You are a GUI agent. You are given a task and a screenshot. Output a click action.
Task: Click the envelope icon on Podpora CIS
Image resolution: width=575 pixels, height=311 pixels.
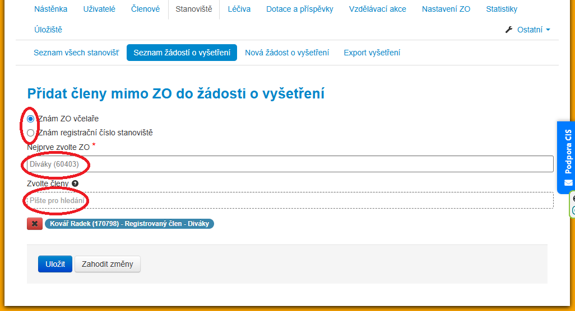pyautogui.click(x=568, y=183)
